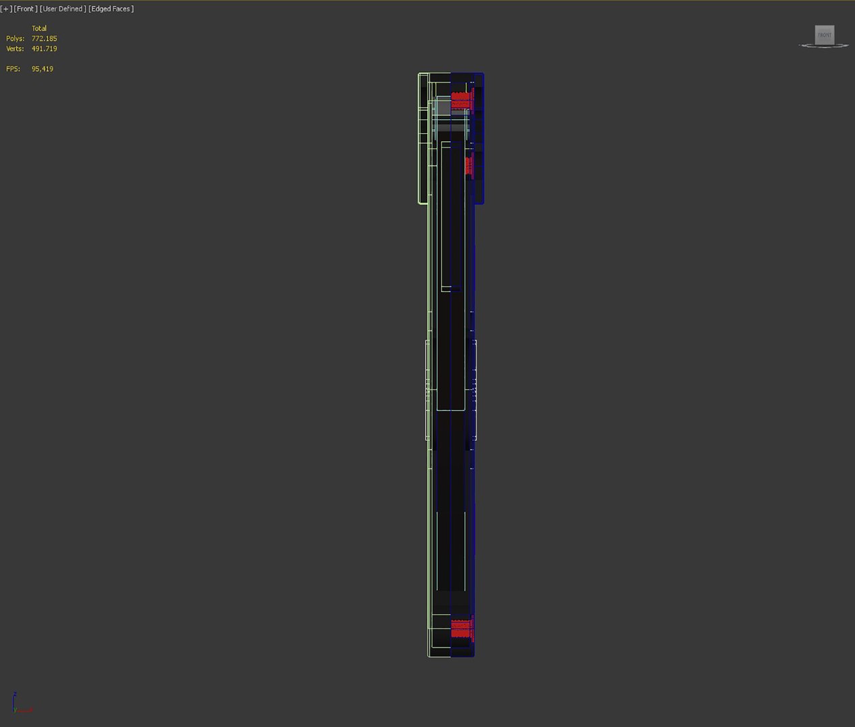Click the FPS value 95,419
The height and width of the screenshot is (727, 855).
coord(42,69)
